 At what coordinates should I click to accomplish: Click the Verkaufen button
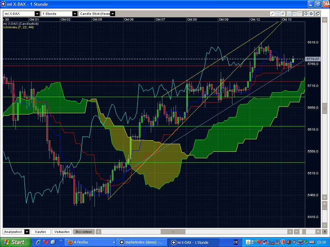62,232
